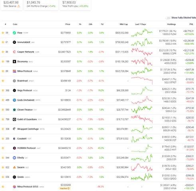Click the ImmutableX coin logo

[x=14, y=42]
